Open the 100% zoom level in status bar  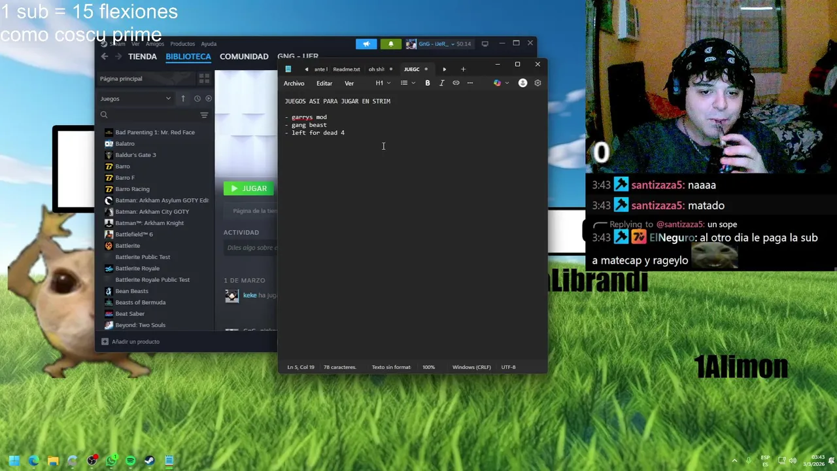pyautogui.click(x=428, y=367)
